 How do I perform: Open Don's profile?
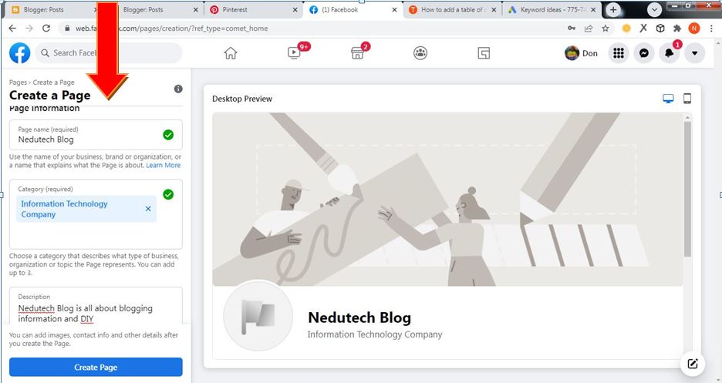click(x=581, y=53)
